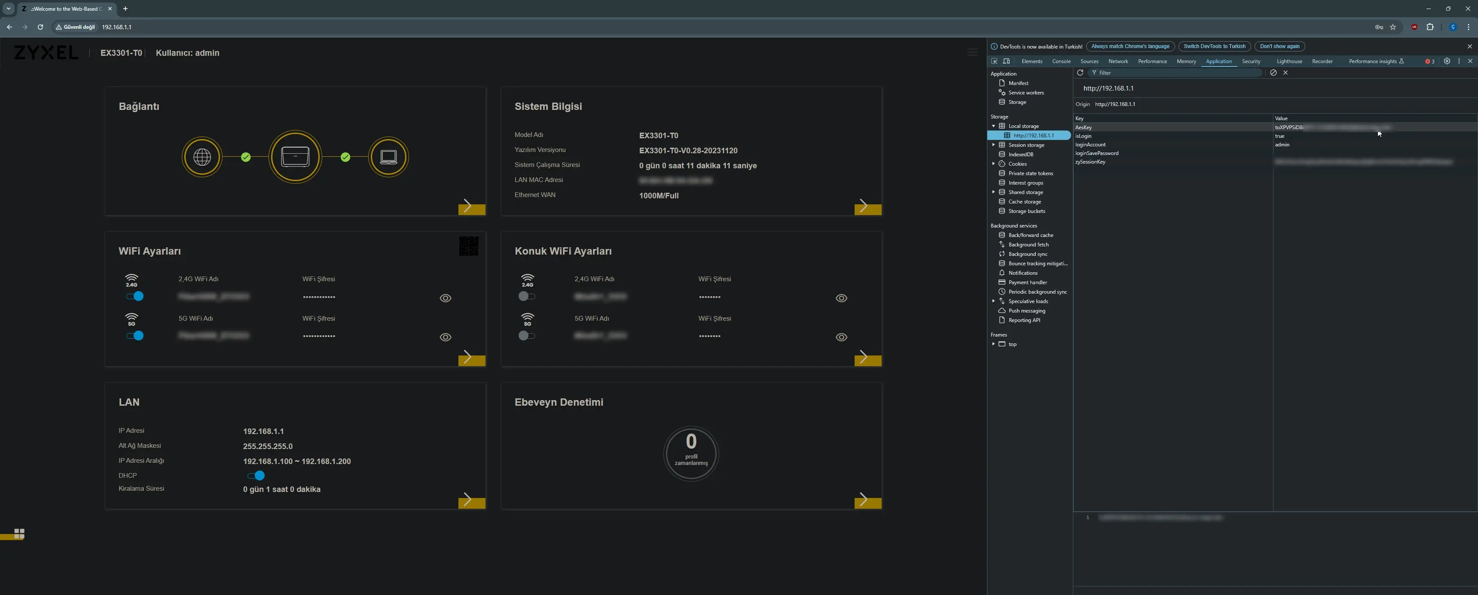Switch to the Console tab
This screenshot has height=595, width=1478.
coord(1061,61)
